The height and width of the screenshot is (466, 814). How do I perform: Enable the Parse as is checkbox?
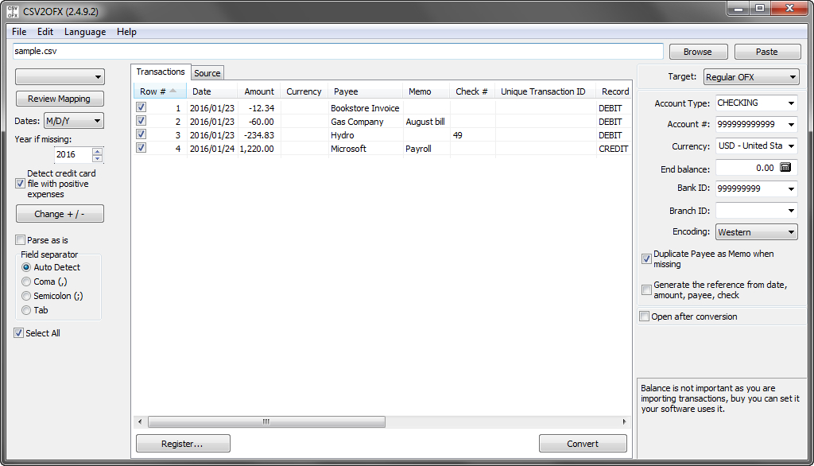click(20, 239)
